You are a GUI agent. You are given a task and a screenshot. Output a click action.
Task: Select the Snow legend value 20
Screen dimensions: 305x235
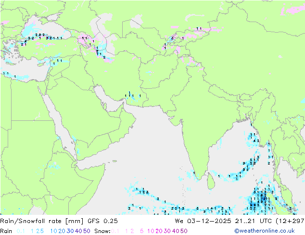point(159,231)
